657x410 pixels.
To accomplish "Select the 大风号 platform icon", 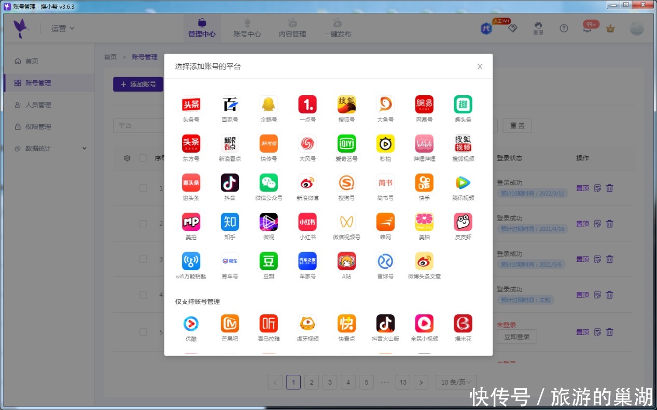I will (307, 144).
